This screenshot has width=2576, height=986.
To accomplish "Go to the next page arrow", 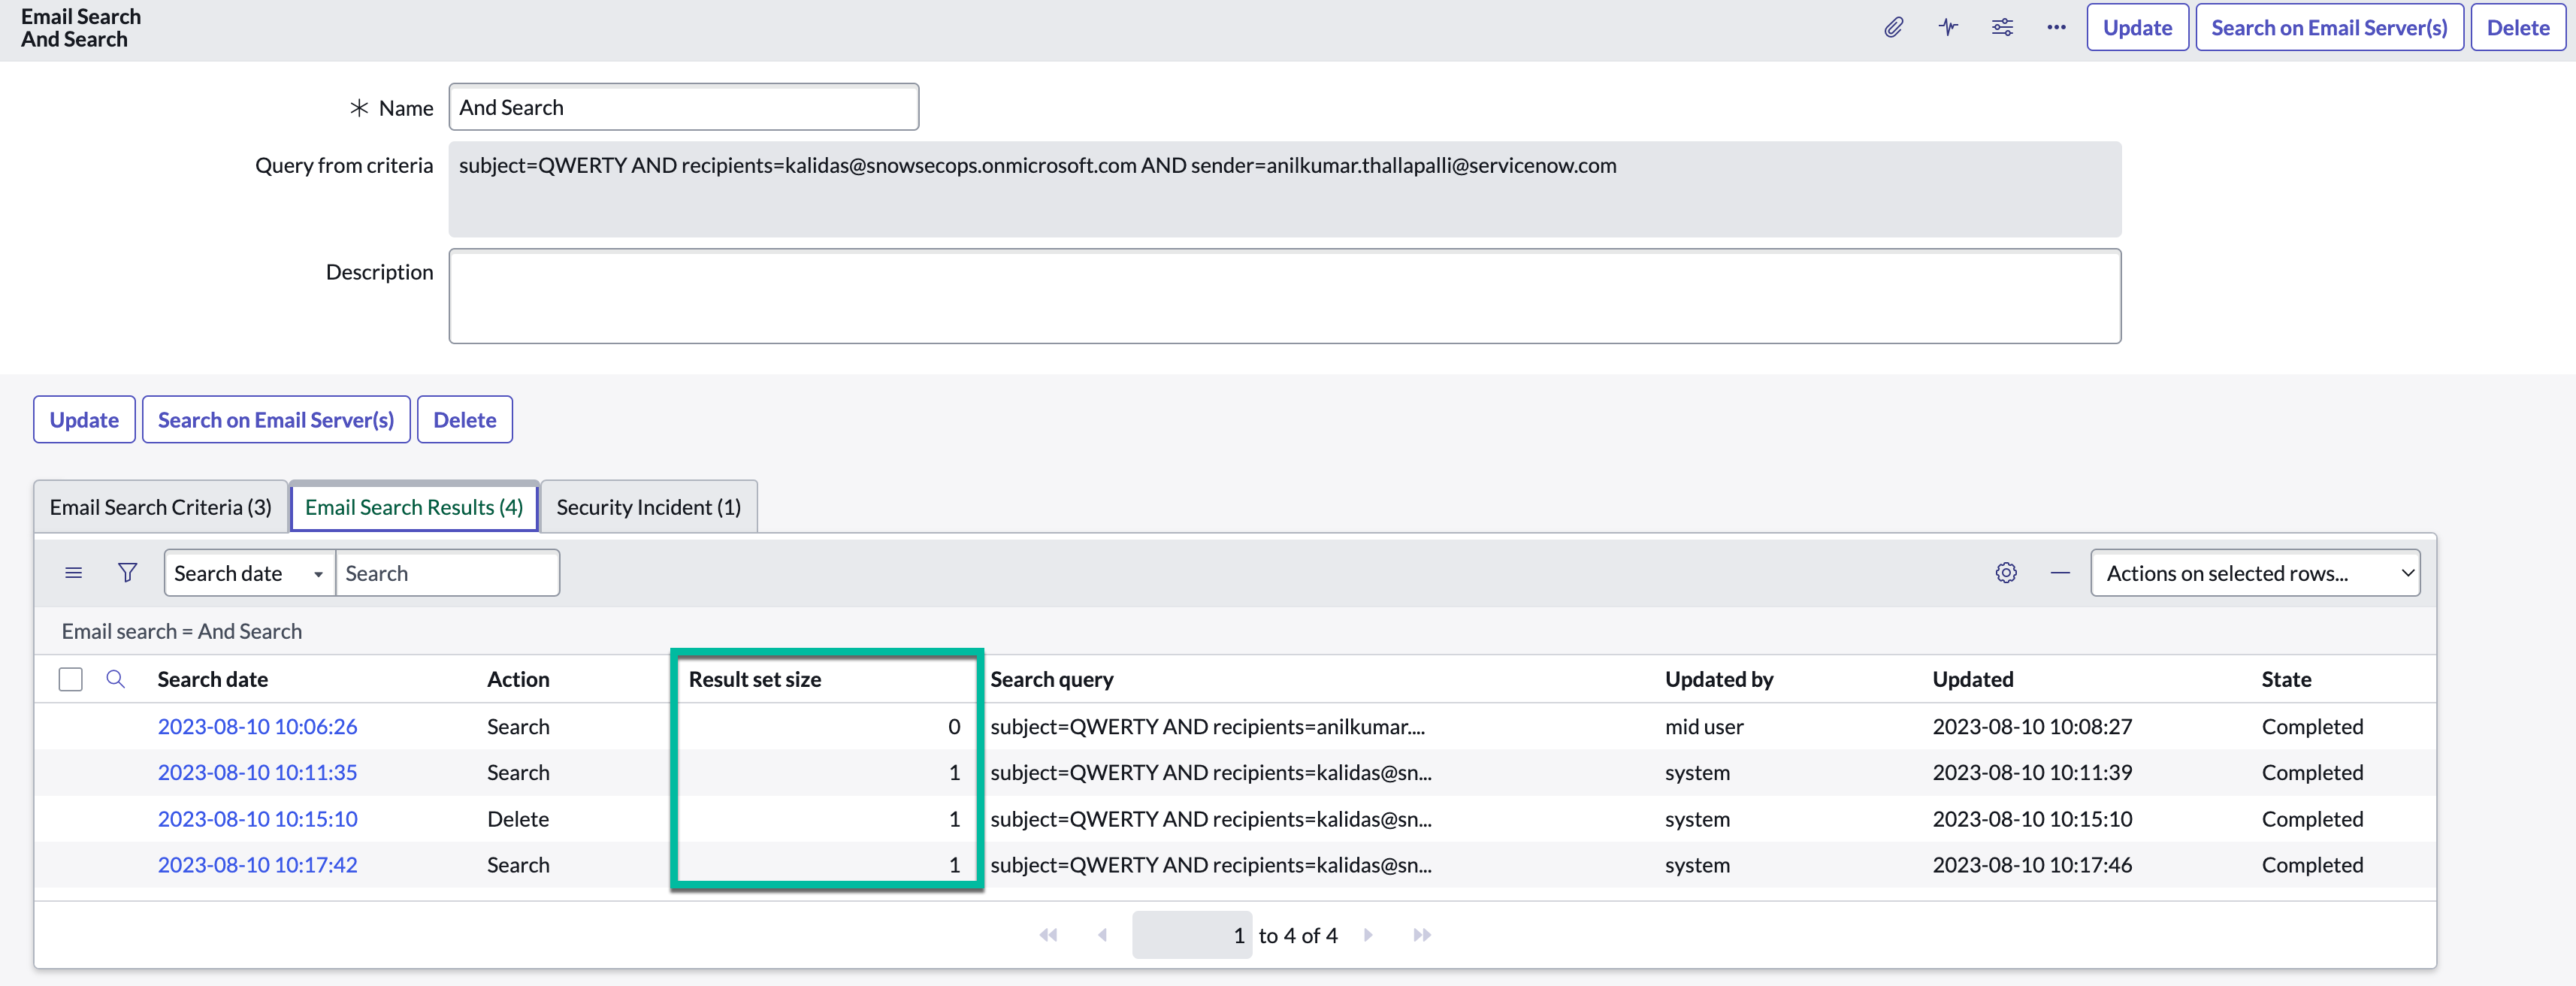I will tap(1368, 935).
